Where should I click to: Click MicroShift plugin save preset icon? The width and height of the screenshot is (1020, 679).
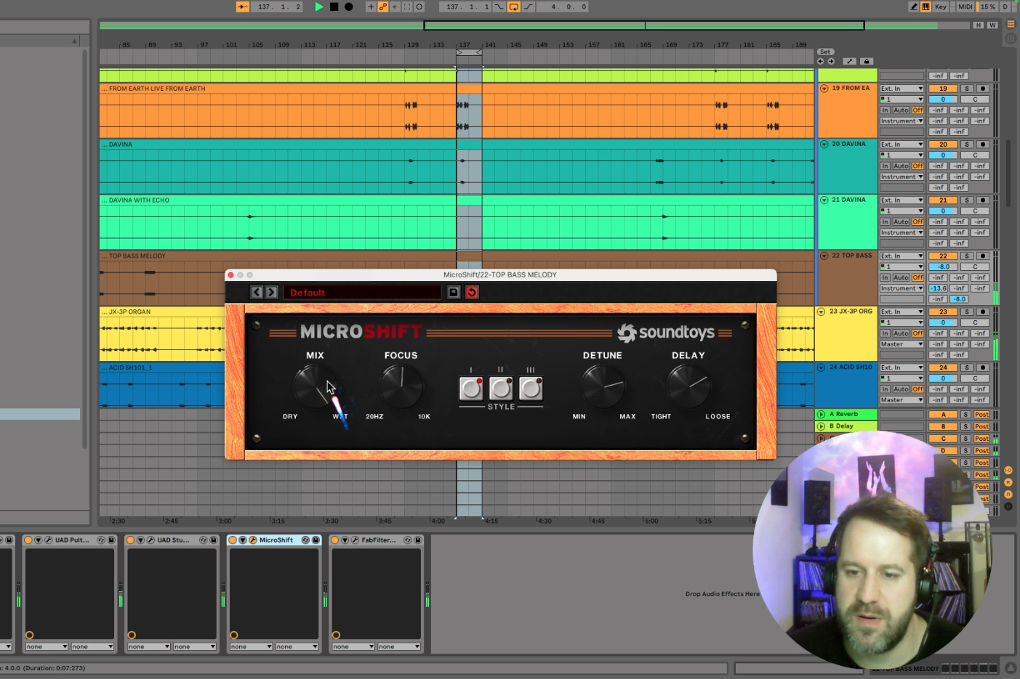point(453,292)
